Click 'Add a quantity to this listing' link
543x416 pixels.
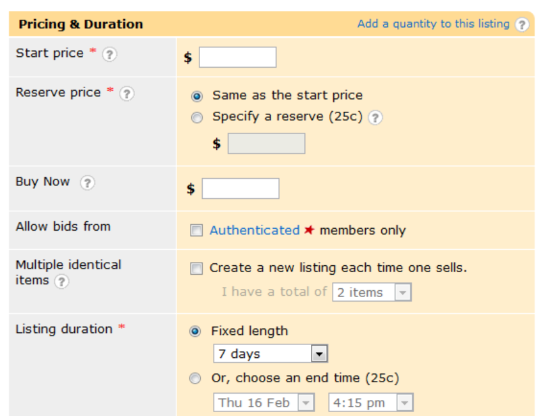[433, 24]
